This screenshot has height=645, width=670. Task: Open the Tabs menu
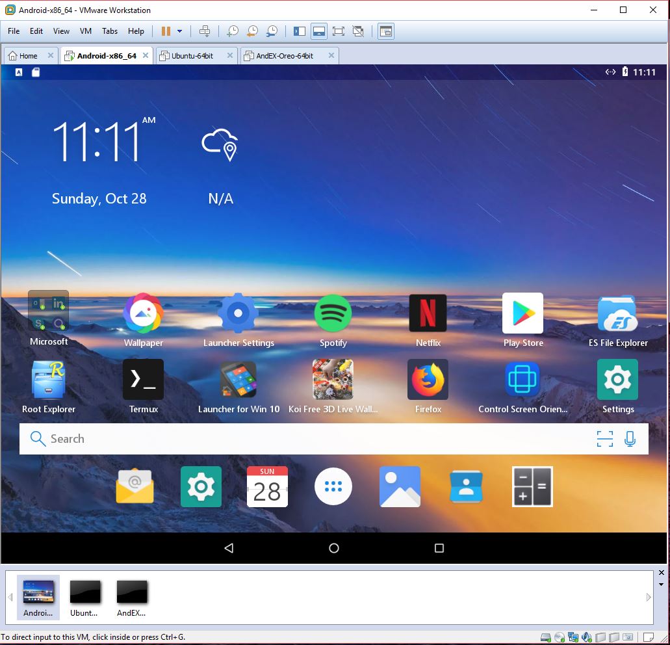109,31
